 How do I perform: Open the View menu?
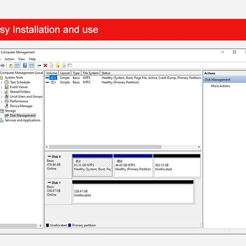[22, 59]
